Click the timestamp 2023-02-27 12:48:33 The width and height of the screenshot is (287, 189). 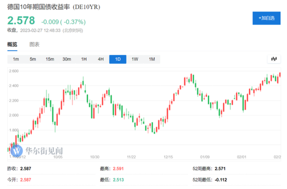pyautogui.click(x=40, y=30)
